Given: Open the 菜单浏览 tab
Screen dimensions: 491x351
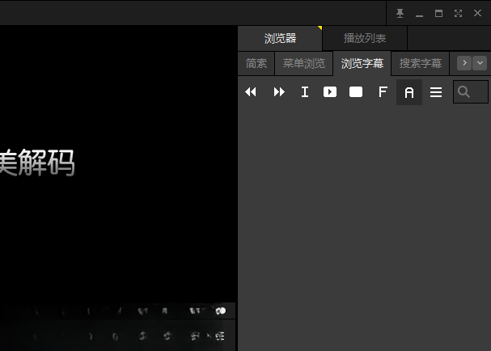Looking at the screenshot, I should [304, 64].
